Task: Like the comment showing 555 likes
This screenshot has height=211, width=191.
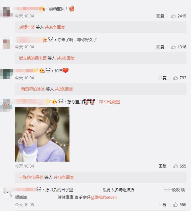Action: click(x=176, y=205)
